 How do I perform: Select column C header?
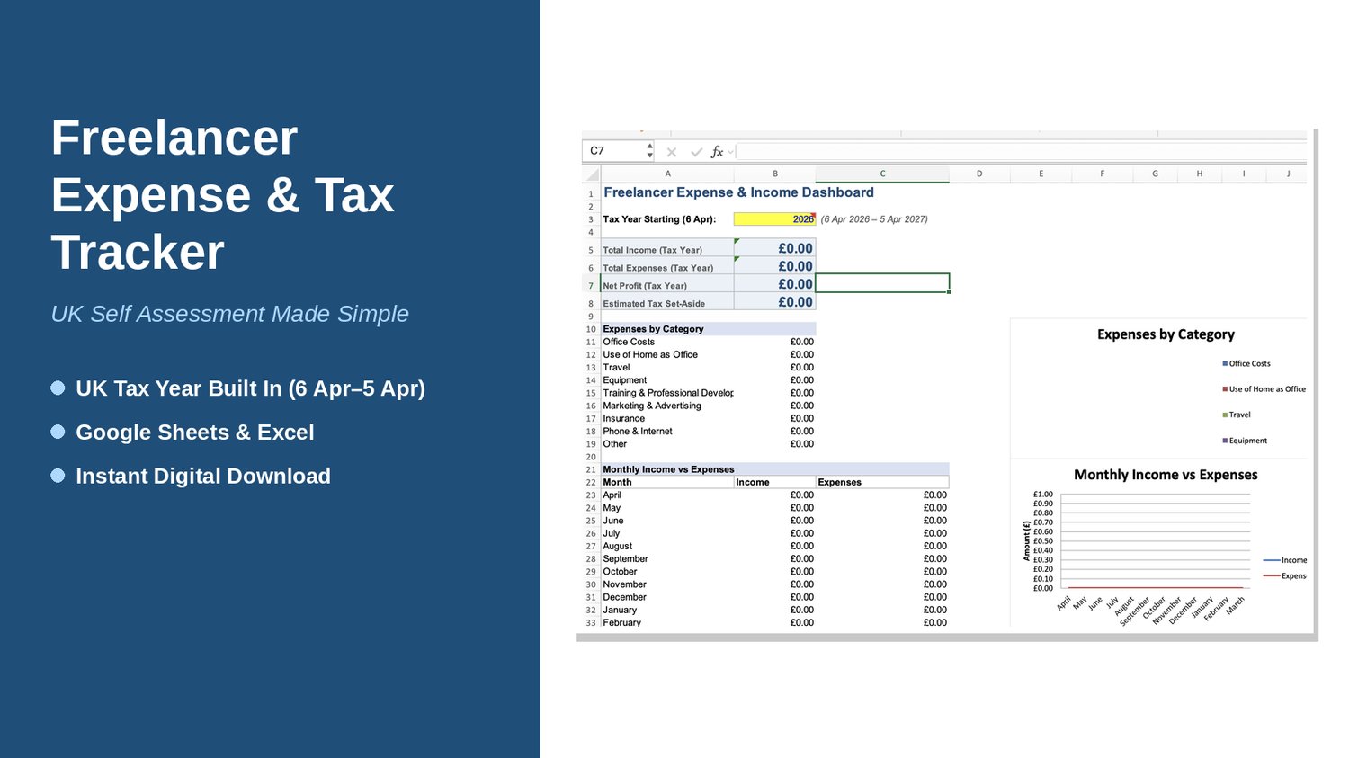[x=883, y=174]
